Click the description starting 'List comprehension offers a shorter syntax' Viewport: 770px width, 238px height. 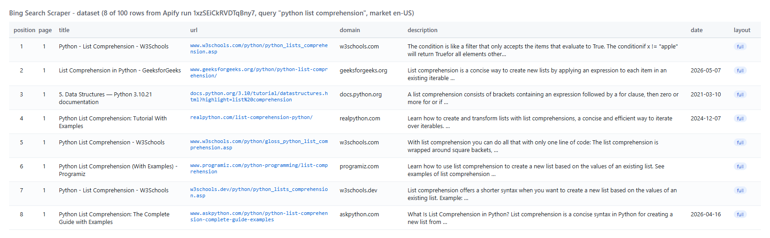tap(542, 194)
